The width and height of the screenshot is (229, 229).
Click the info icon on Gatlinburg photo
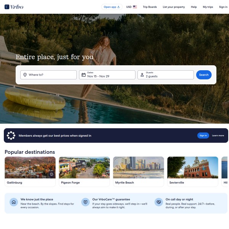pos(52,174)
